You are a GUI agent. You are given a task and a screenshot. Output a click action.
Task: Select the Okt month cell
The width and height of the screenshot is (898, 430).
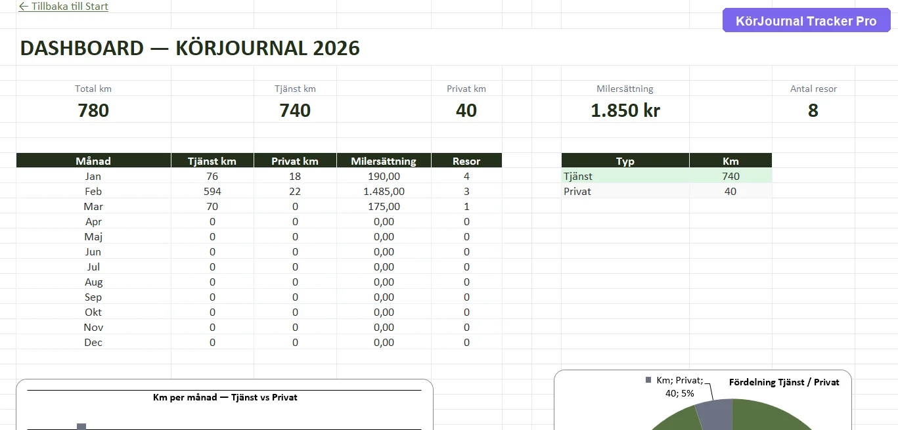point(93,312)
